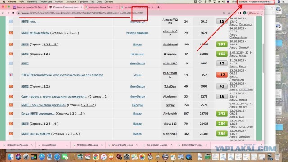Go back using Chrome's back arrow
The width and height of the screenshot is (288, 162).
pos(3,13)
